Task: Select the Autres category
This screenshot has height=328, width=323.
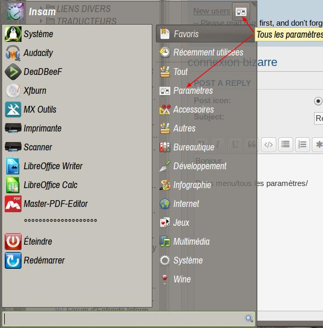Action: (x=205, y=128)
